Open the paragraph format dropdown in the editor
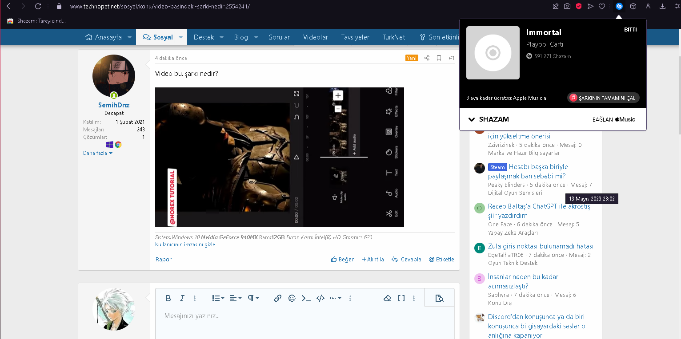 (253, 298)
